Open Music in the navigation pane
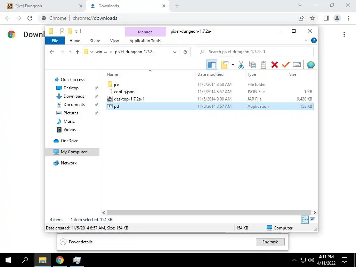This screenshot has height=267, width=356. point(69,121)
